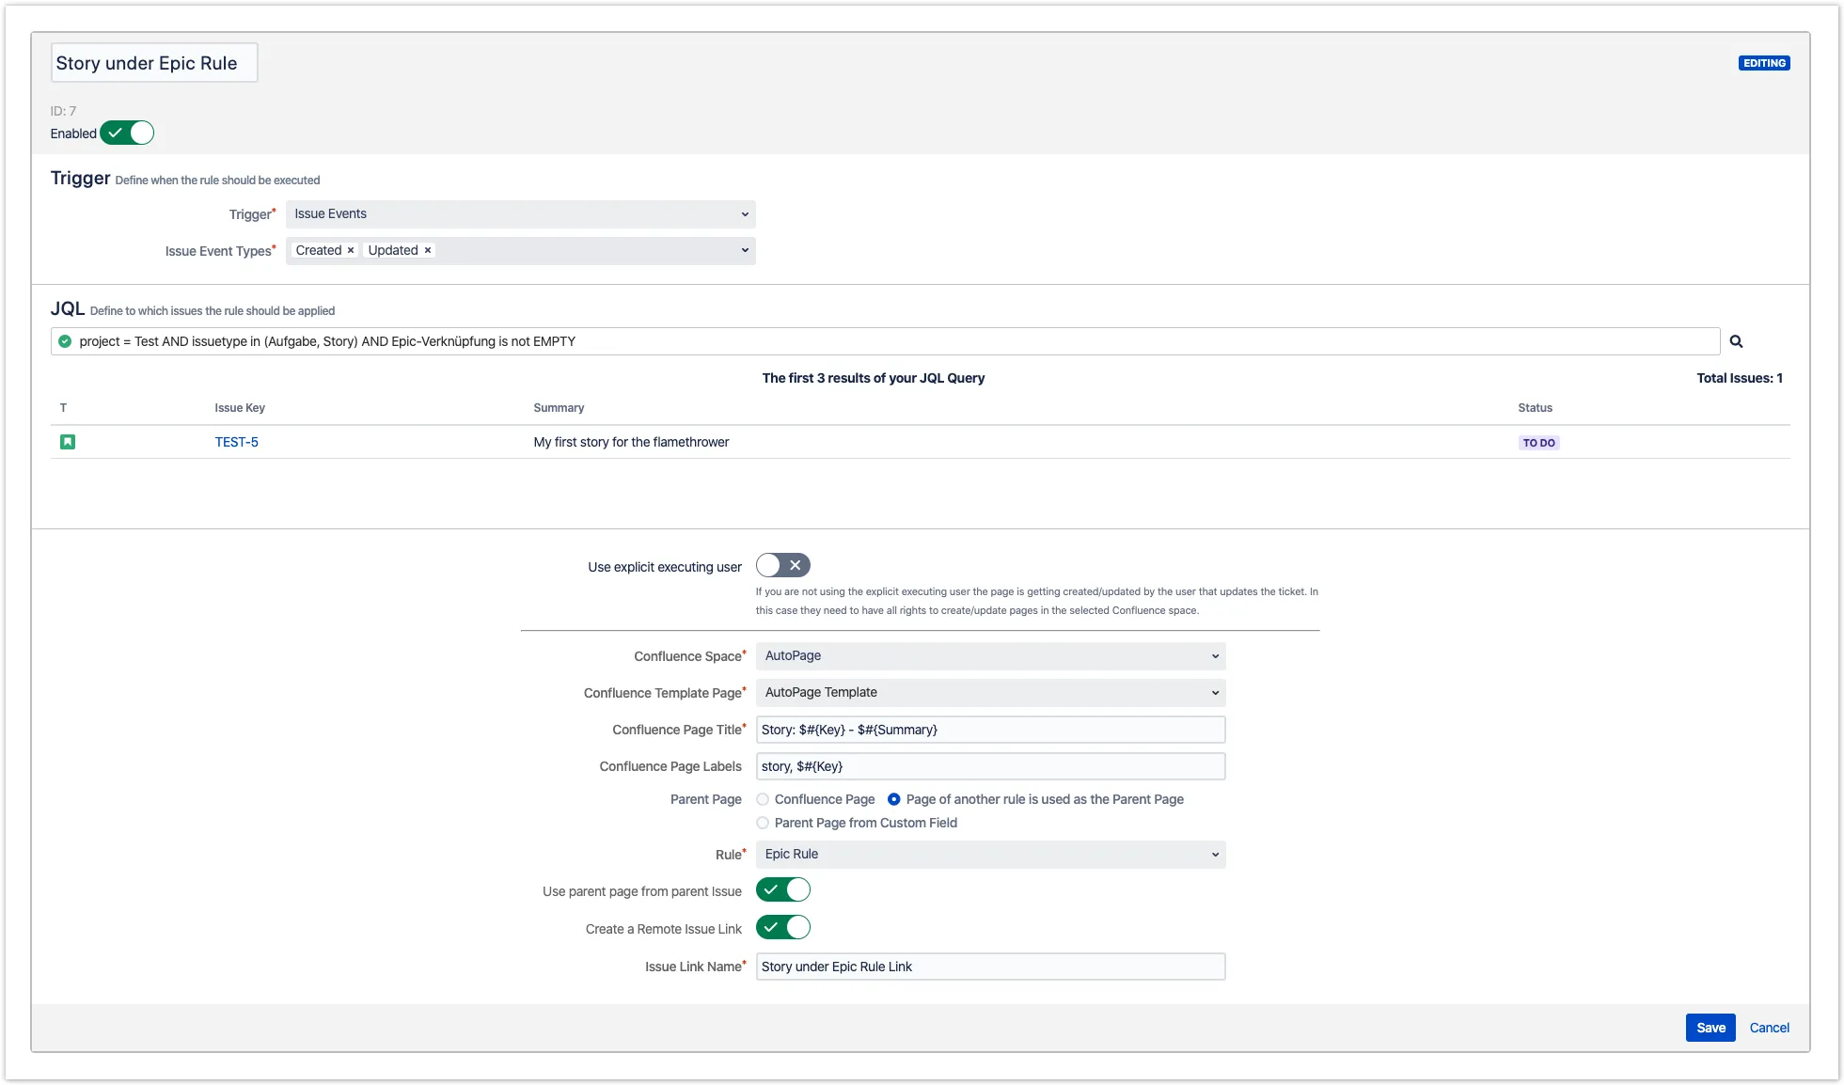Remove the Updated event type tag
Screen dimensions: 1844x1085
point(428,250)
